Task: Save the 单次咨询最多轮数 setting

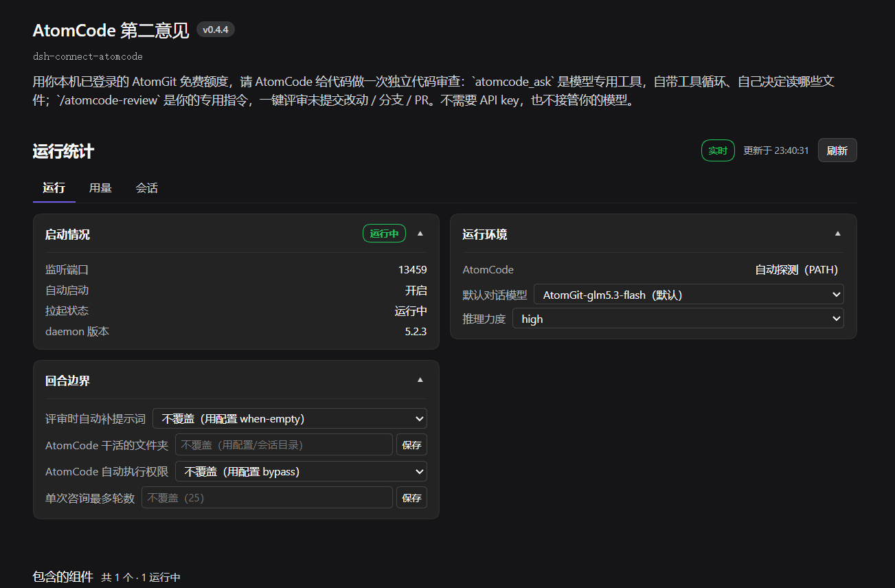Action: pyautogui.click(x=411, y=497)
